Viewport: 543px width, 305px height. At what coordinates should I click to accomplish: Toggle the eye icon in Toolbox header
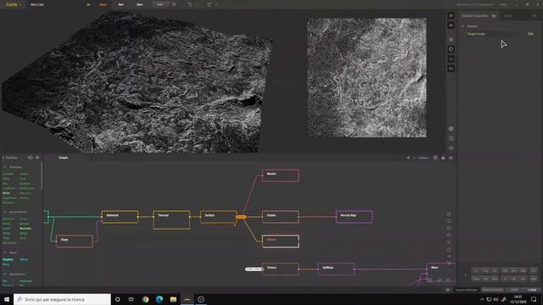point(31,158)
